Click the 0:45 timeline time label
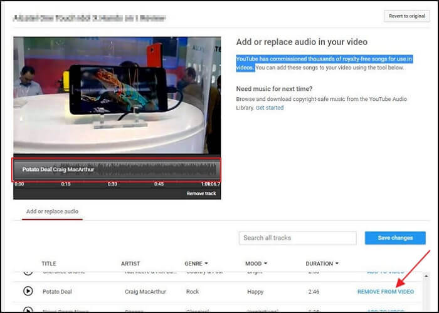 159,184
